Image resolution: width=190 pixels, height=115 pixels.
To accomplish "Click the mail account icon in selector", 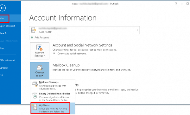I will (33, 30).
